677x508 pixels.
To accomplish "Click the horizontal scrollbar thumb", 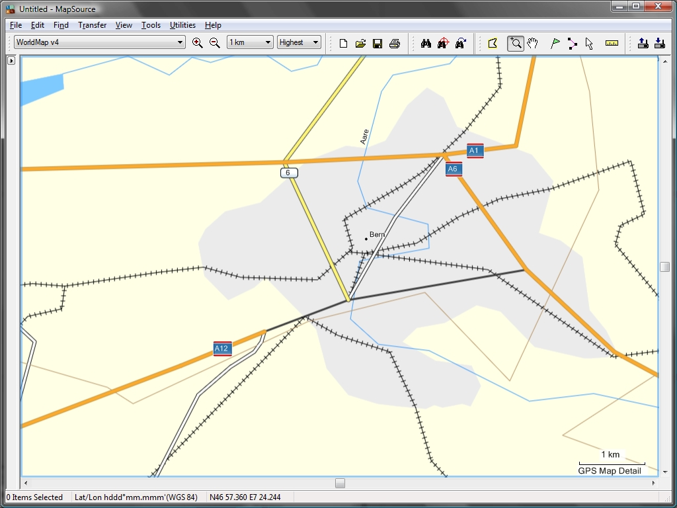I will [340, 483].
